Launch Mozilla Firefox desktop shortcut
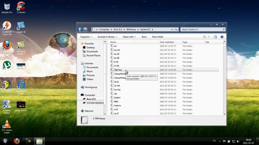The image size is (259, 145). (7, 48)
